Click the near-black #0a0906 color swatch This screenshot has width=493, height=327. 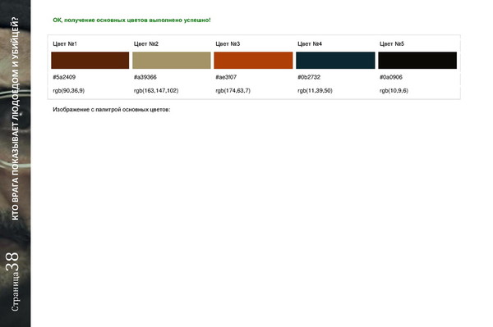pyautogui.click(x=417, y=60)
